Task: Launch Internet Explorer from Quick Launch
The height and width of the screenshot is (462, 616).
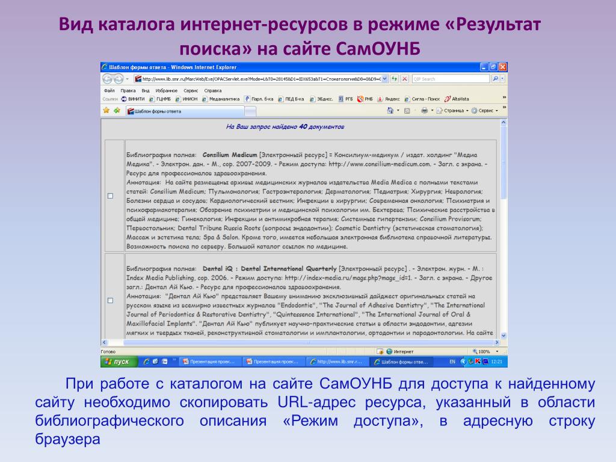Action: 146,362
